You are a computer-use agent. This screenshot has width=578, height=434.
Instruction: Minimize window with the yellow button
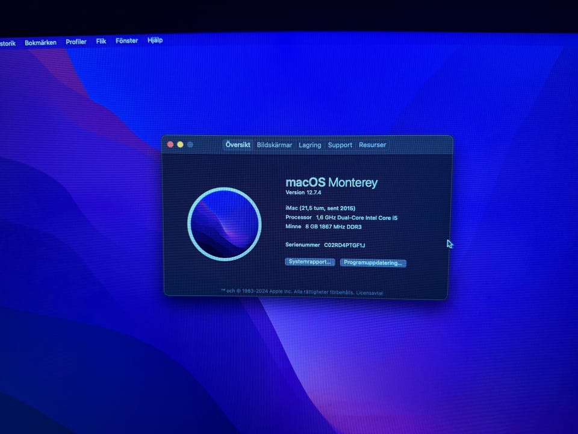[180, 145]
